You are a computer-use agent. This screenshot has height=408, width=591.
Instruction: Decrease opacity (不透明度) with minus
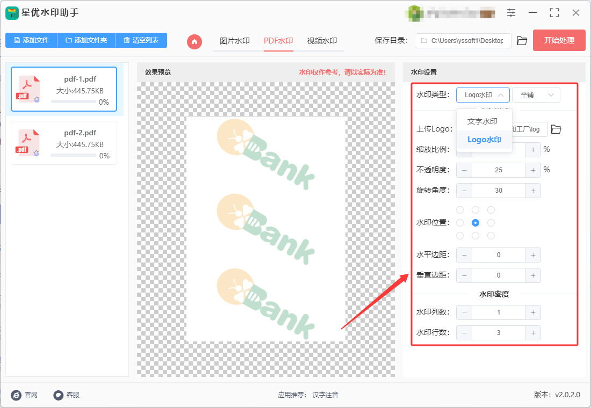pyautogui.click(x=464, y=170)
